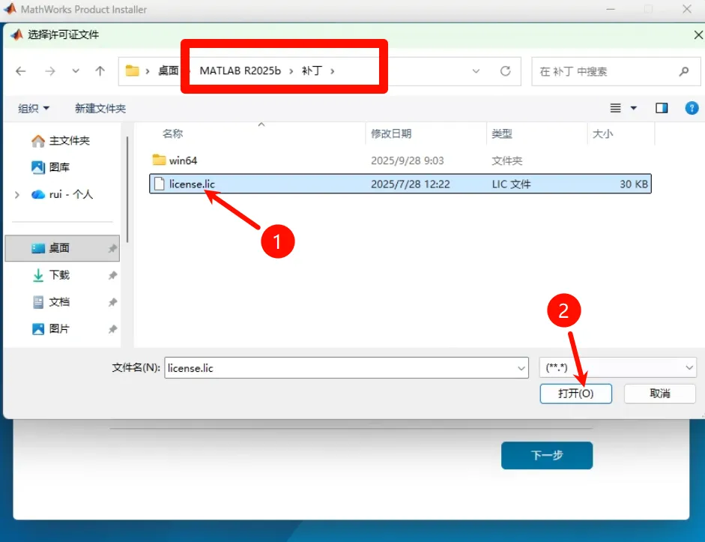Select the 桌面 breadcrumb segment

[x=168, y=70]
